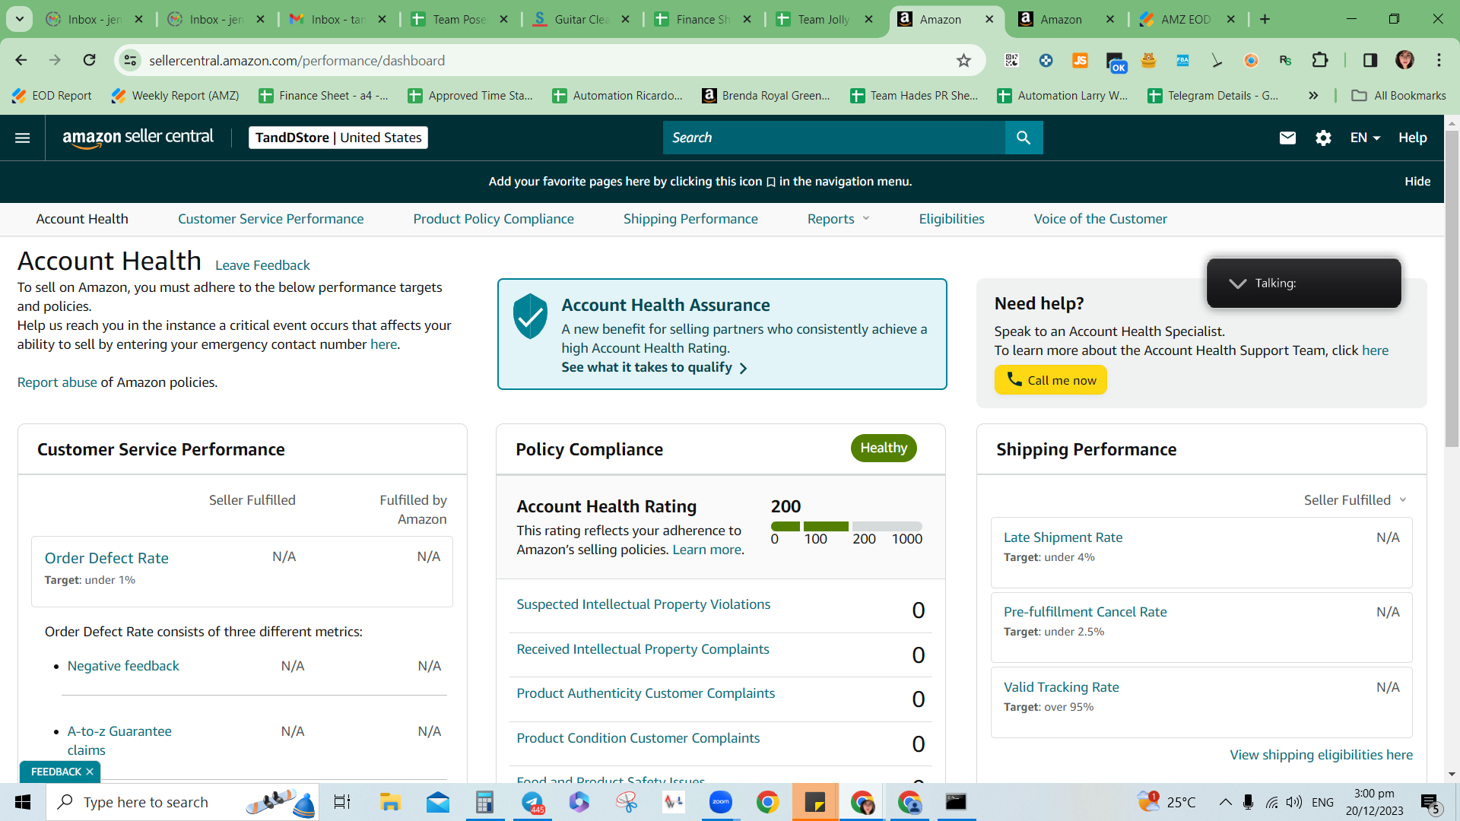
Task: Open Telegram from the taskbar
Action: point(533,802)
